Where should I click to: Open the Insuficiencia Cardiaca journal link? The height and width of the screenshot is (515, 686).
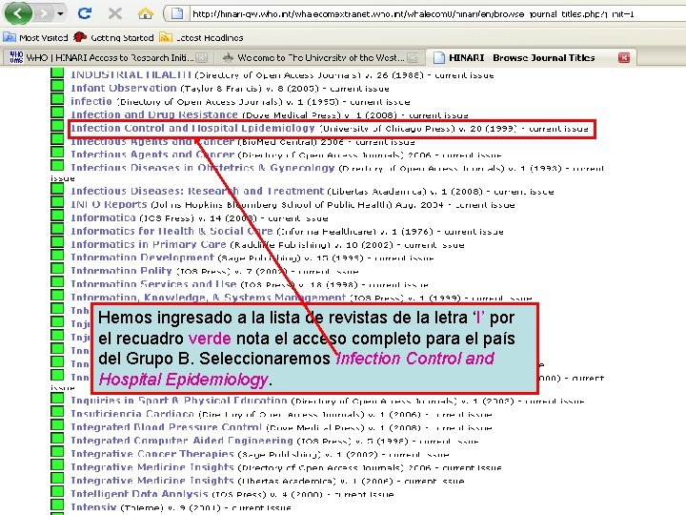pos(132,414)
